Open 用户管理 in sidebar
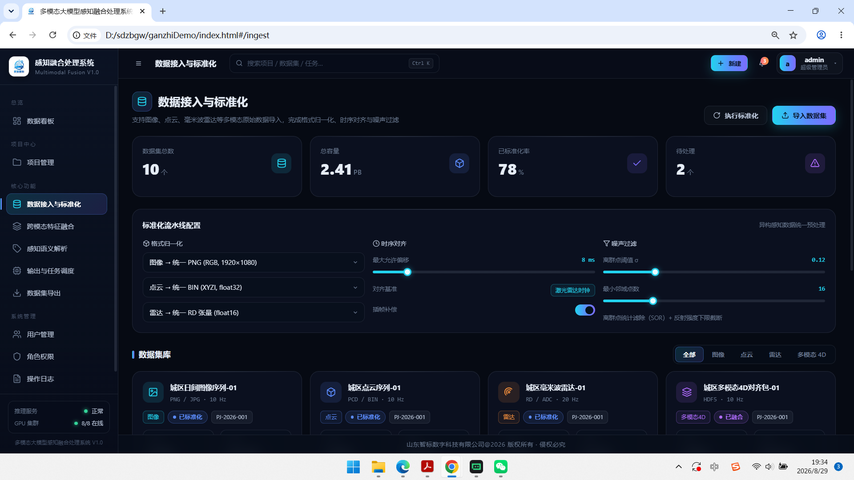This screenshot has width=854, height=480. click(x=56, y=335)
